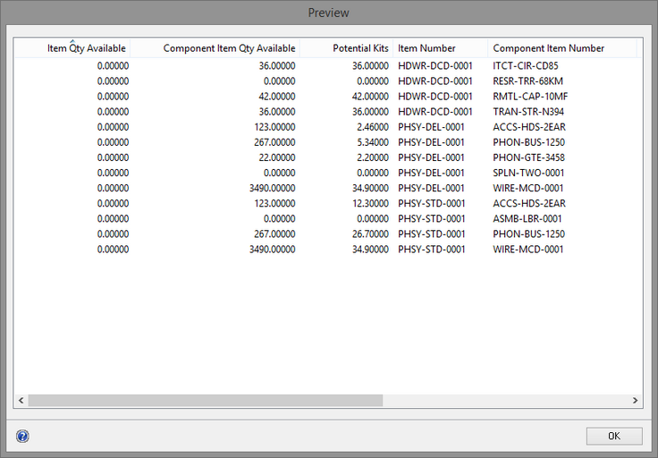658x458 pixels.
Task: Click potential kits value 12.30000
Action: (370, 204)
